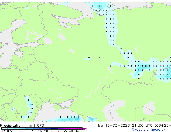Click the '(06+234' forecast run offset label
The width and height of the screenshot is (171, 132).
[163, 126]
